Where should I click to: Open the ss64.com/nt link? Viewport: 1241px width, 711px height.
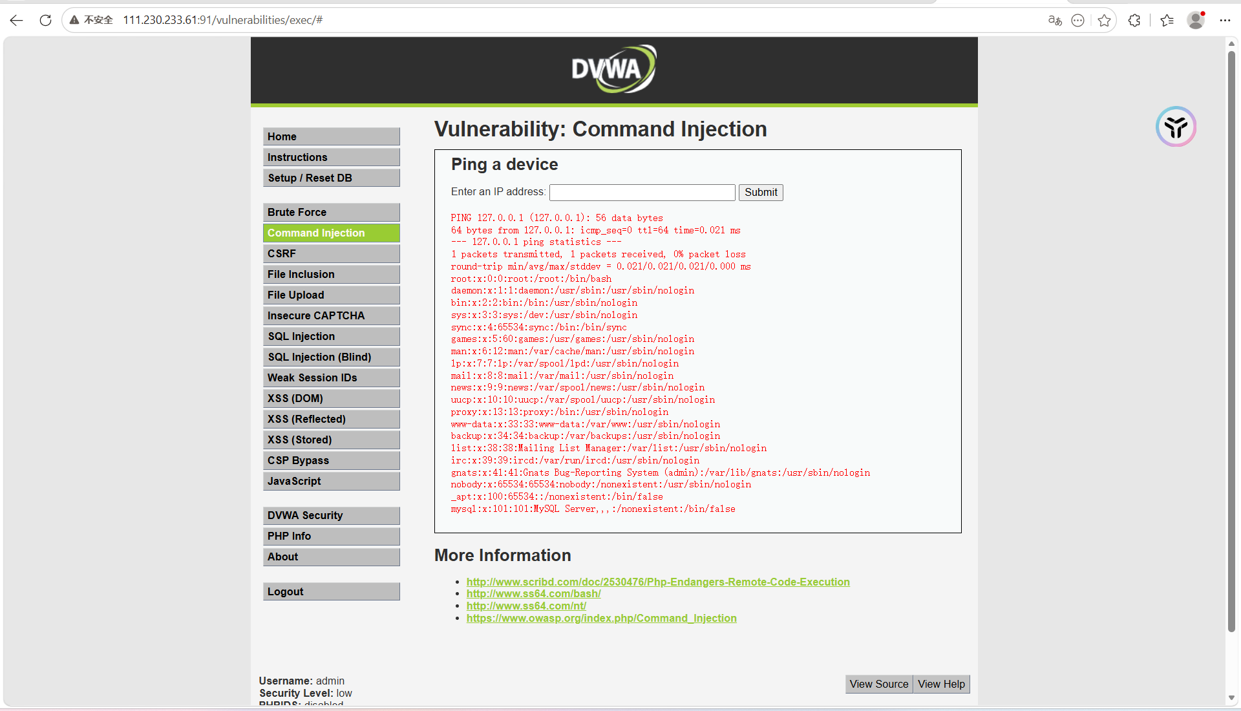(x=526, y=606)
